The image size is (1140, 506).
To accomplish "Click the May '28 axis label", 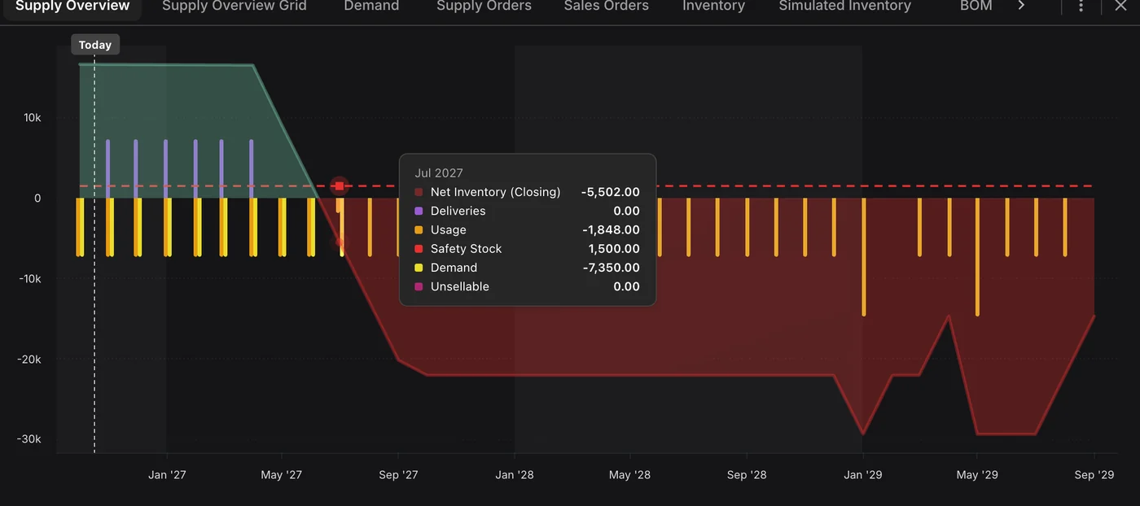I will coord(630,475).
